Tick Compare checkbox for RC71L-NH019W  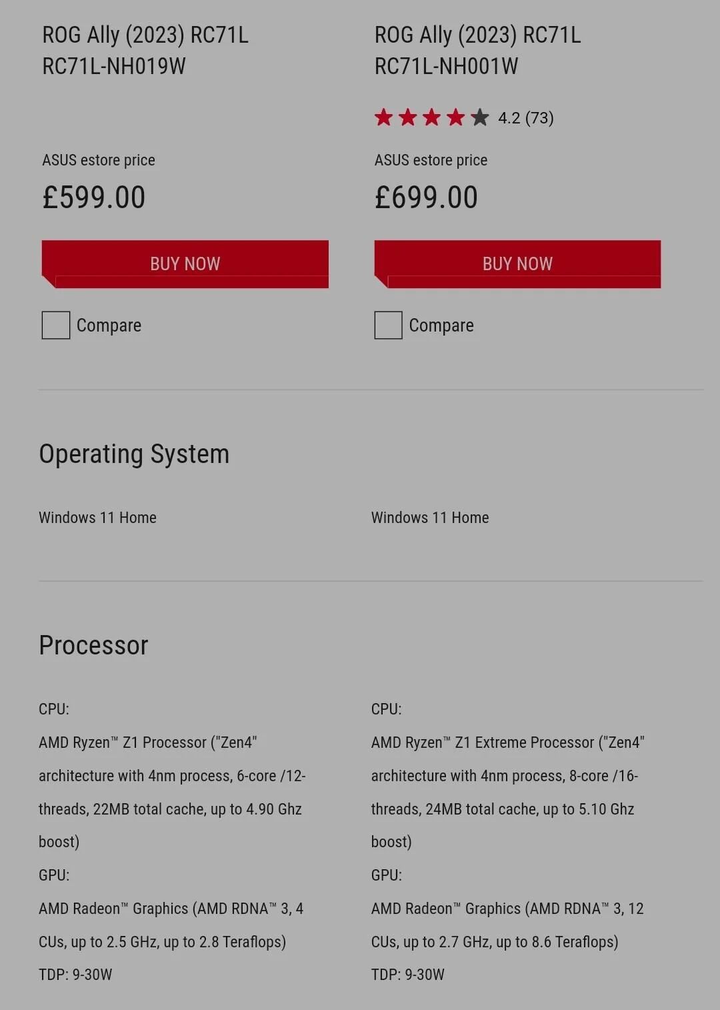pos(56,325)
